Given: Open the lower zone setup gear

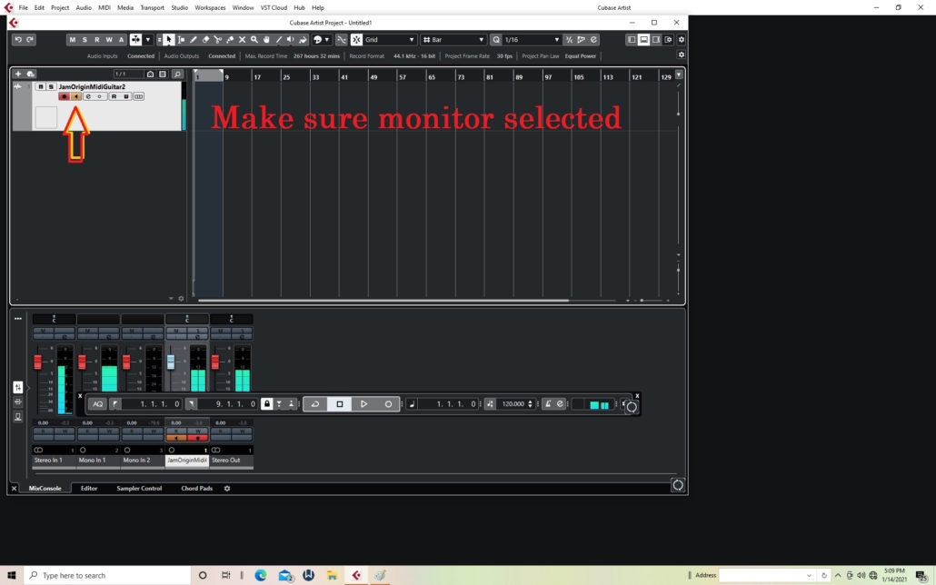Looking at the screenshot, I should pyautogui.click(x=227, y=489).
